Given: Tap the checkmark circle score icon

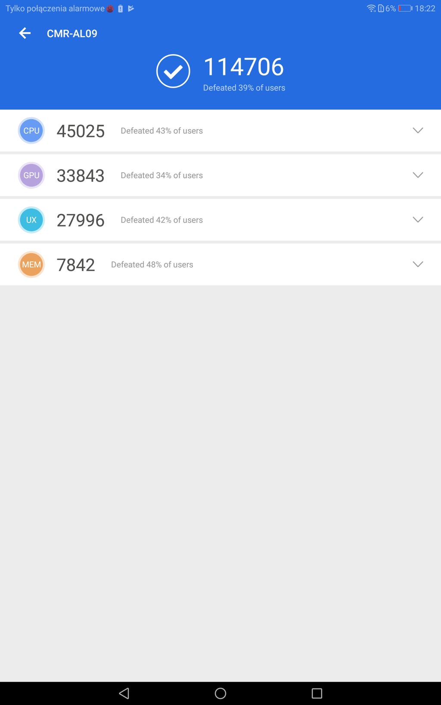Looking at the screenshot, I should (173, 71).
